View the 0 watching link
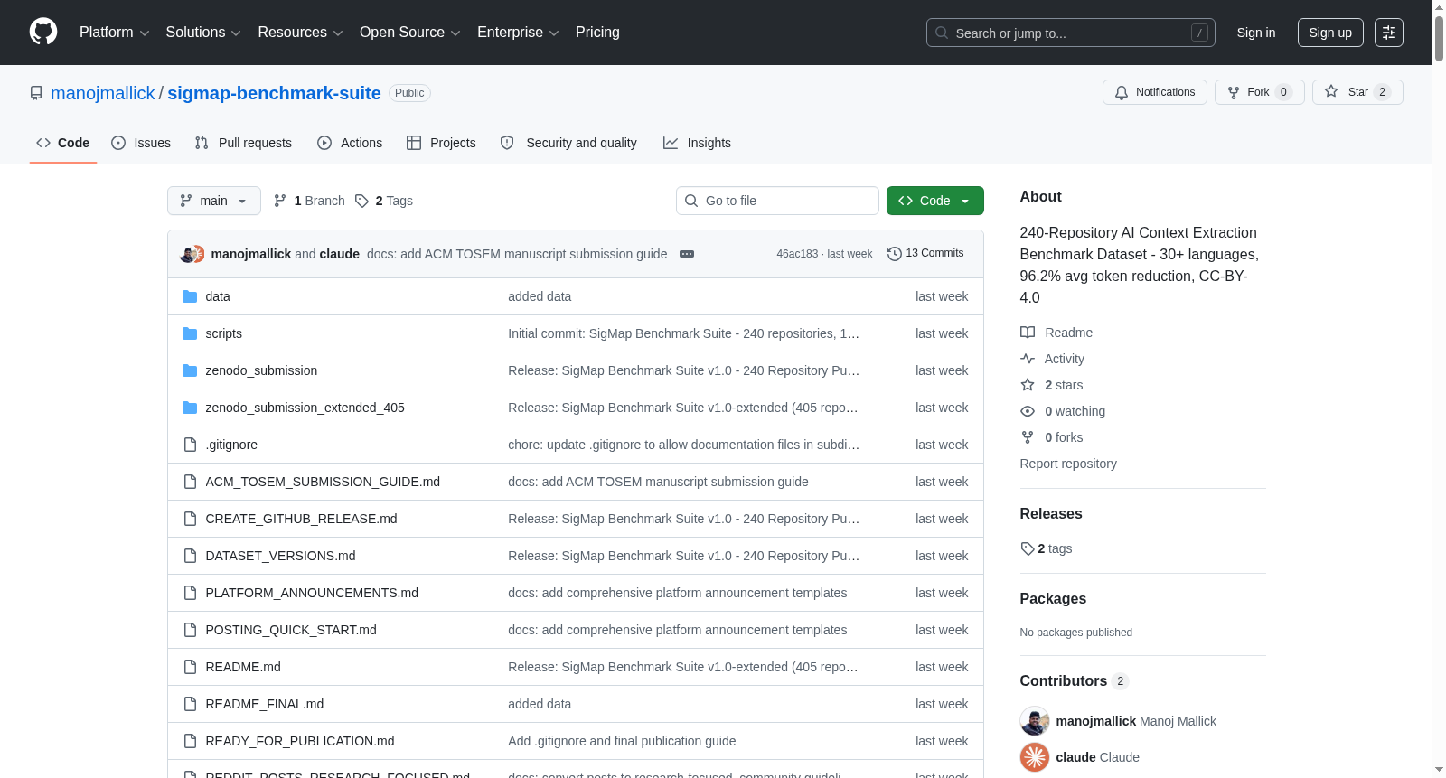The image size is (1446, 778). (1063, 411)
